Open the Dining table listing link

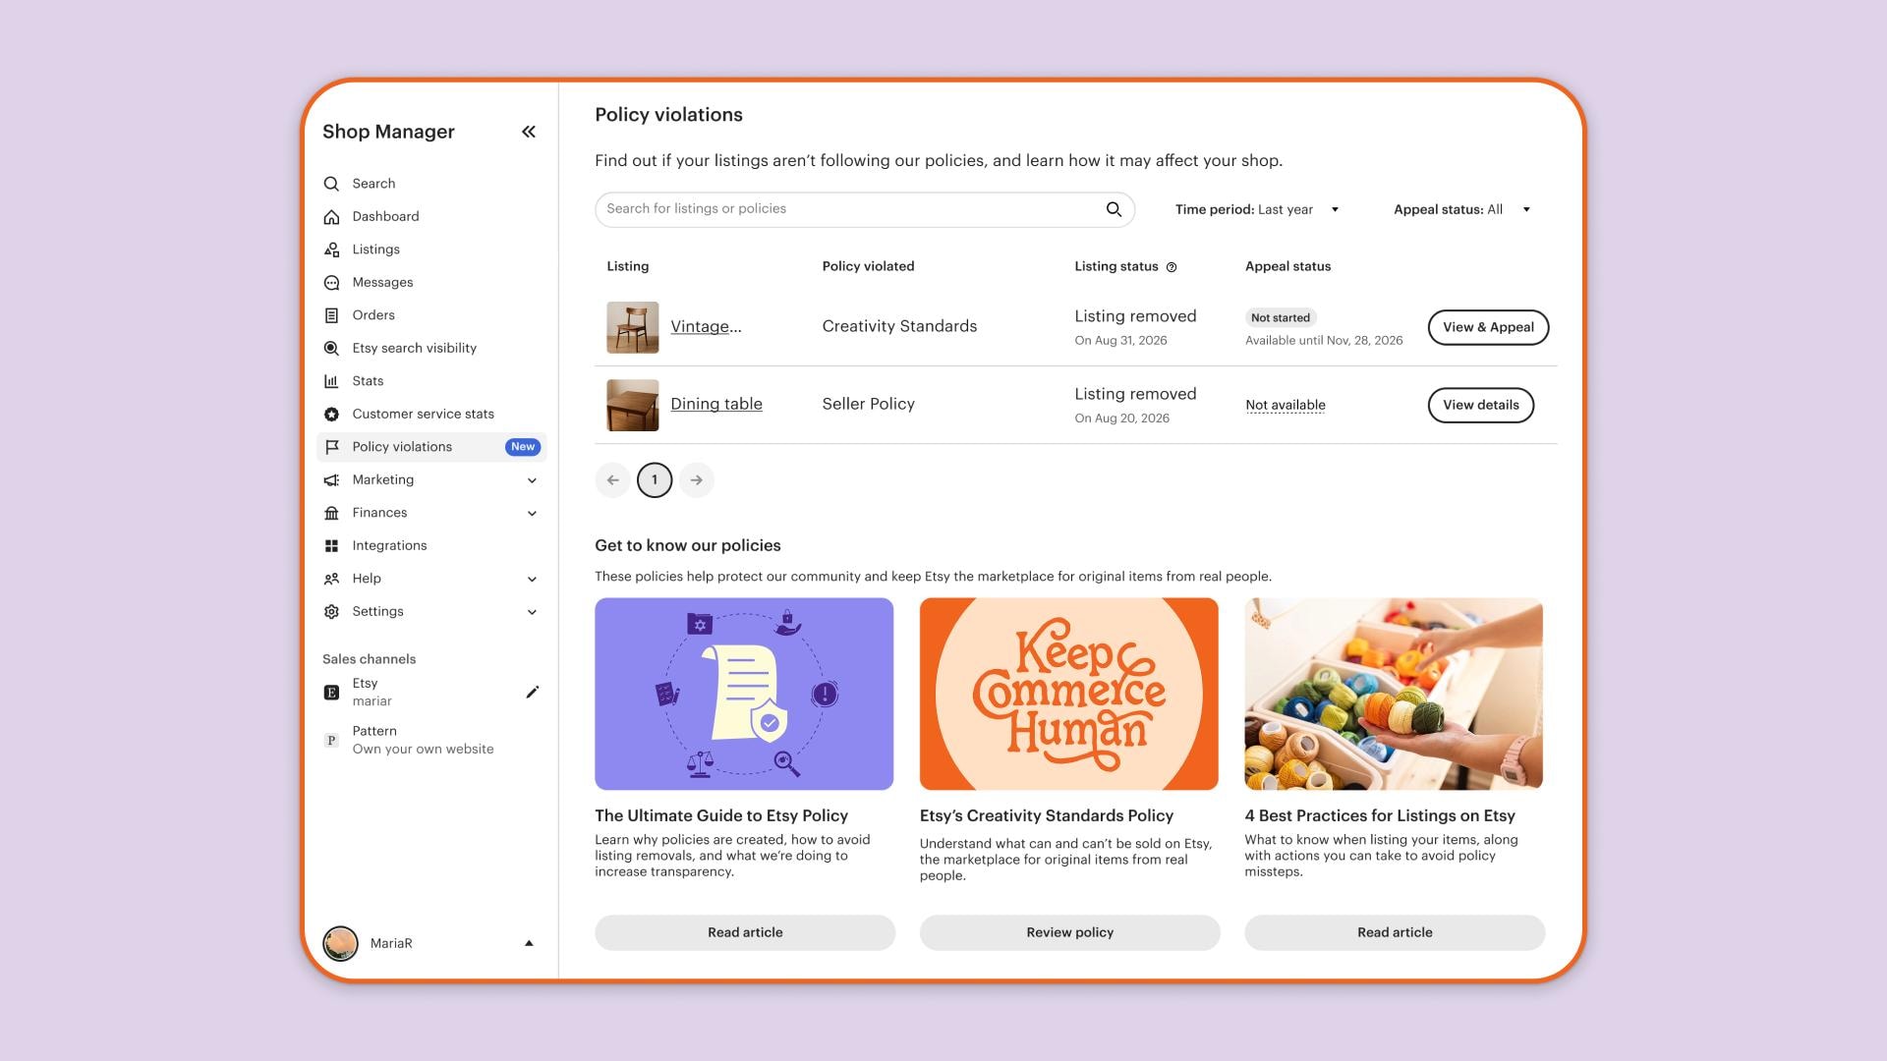716,404
